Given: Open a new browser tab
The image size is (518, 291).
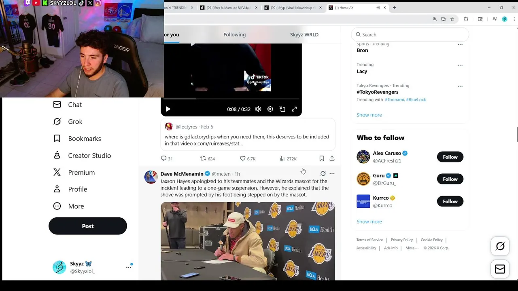Looking at the screenshot, I should 395,8.
